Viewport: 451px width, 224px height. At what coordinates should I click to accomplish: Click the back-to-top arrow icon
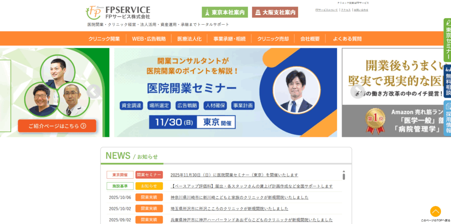[x=436, y=212]
